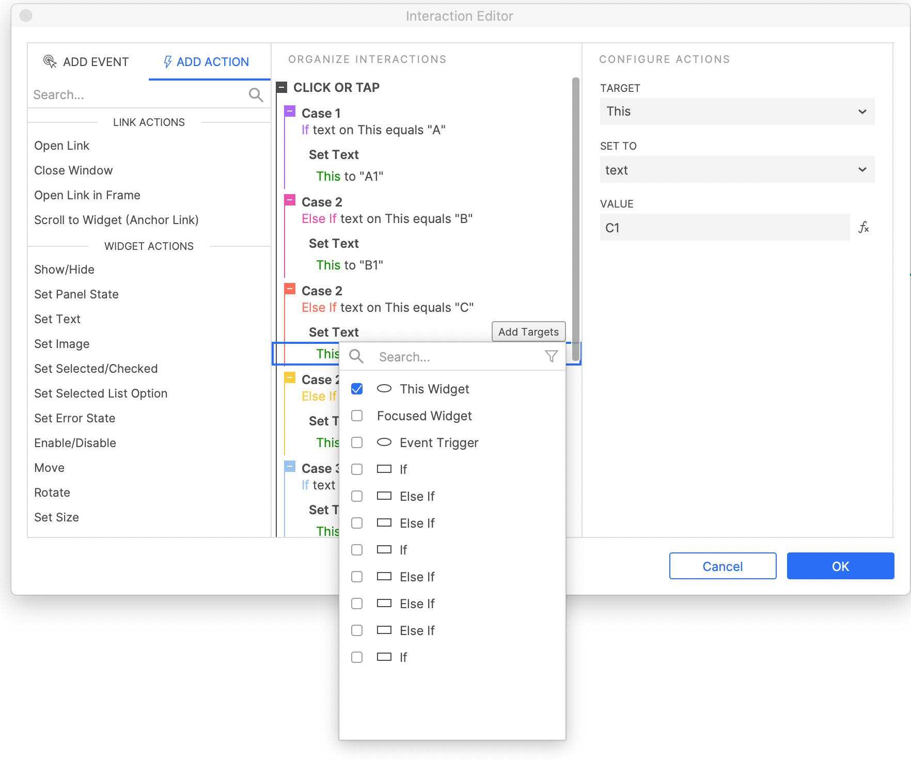Enable the Event Trigger checkbox
The height and width of the screenshot is (761, 911).
(357, 442)
